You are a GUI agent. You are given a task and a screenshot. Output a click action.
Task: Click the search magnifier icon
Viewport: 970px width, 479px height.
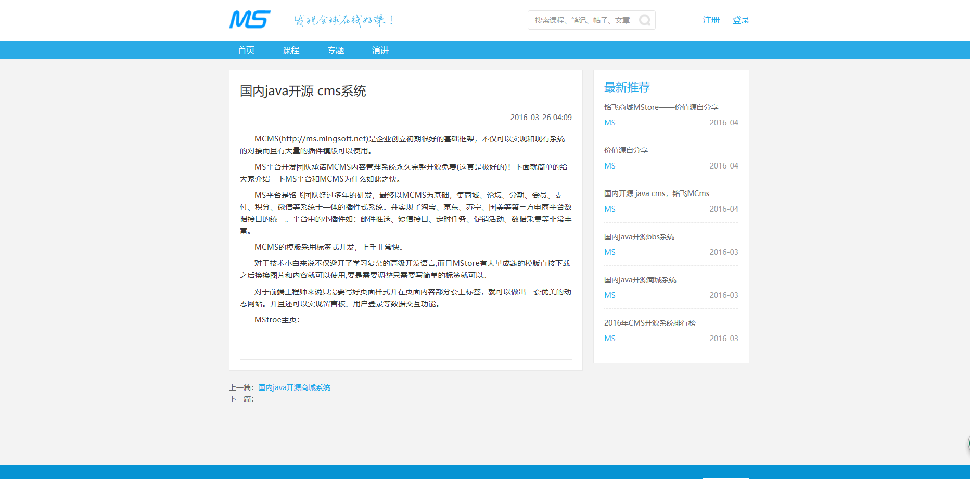coord(645,20)
